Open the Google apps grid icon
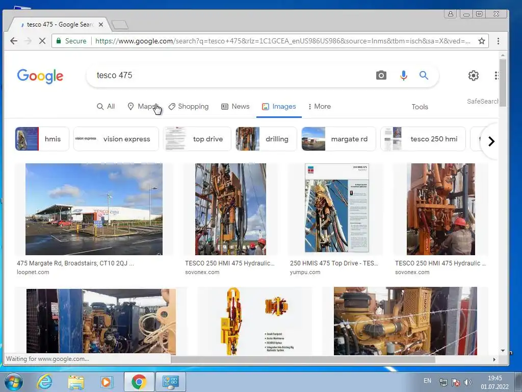 point(497,76)
